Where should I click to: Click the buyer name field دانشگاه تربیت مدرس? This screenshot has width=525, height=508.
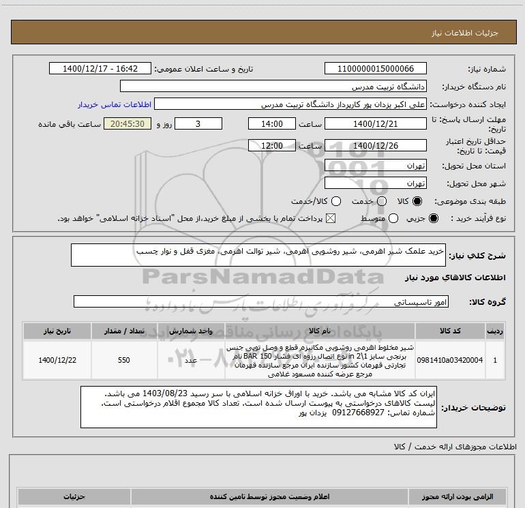pyautogui.click(x=273, y=86)
